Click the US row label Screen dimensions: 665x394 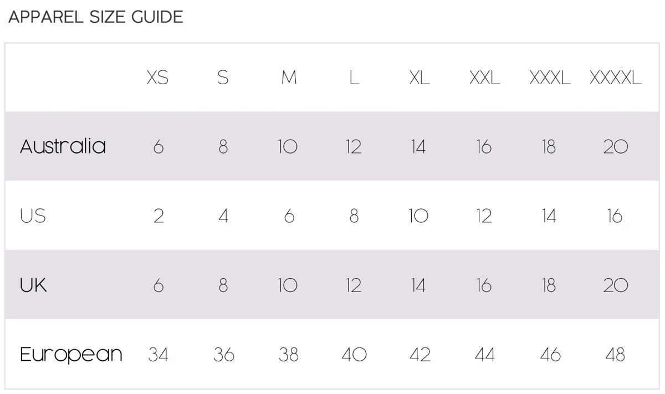tap(33, 216)
